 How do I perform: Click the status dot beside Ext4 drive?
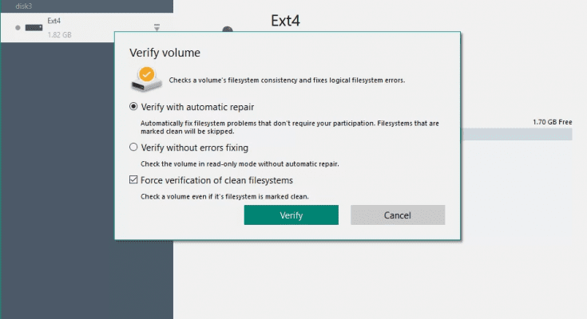pos(18,28)
